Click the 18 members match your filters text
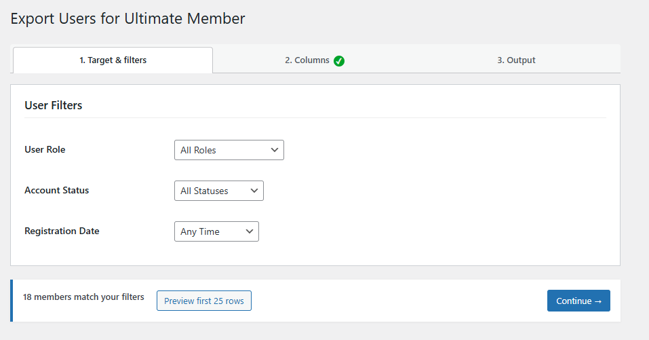649x340 pixels. click(83, 297)
